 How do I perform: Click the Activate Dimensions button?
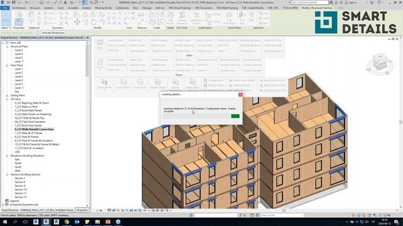click(53, 33)
